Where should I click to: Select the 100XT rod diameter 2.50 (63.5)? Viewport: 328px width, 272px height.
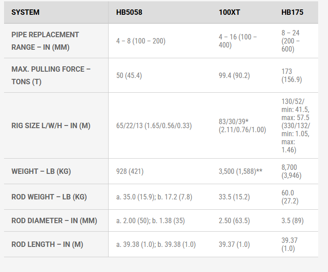(x=234, y=220)
